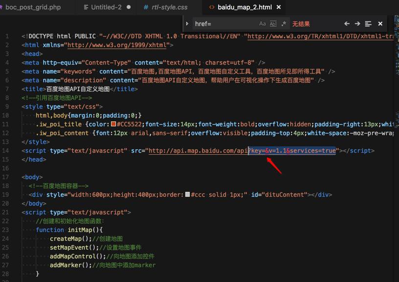
Task: Click the text file icon on Untitled-2 tab
Action: (86, 7)
